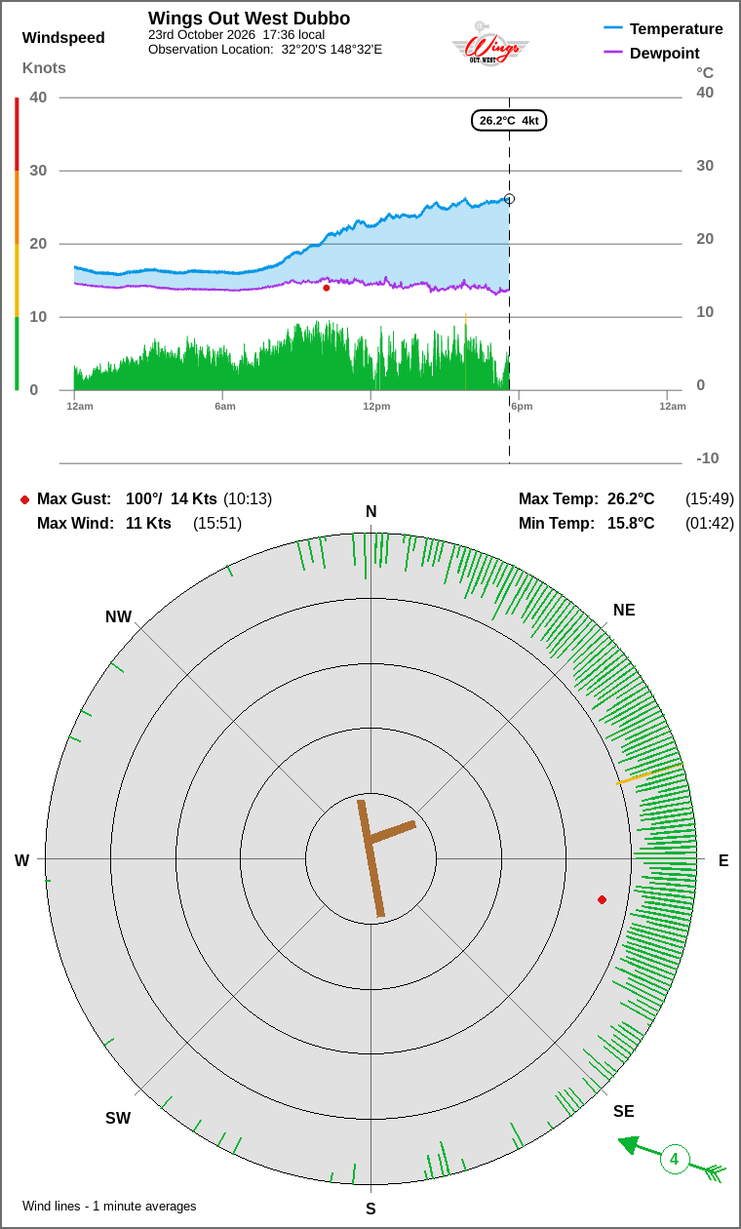
Task: Click the 6pm time axis label
Action: 522,406
